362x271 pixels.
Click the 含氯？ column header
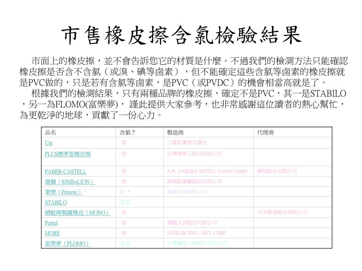click(127, 132)
